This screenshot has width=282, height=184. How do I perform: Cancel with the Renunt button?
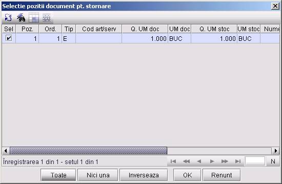pos(221,175)
